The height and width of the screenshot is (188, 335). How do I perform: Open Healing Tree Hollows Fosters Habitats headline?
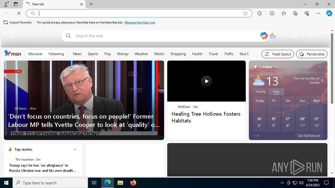tap(206, 117)
